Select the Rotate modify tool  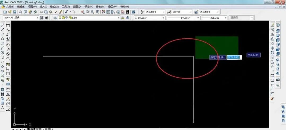tap(272, 53)
